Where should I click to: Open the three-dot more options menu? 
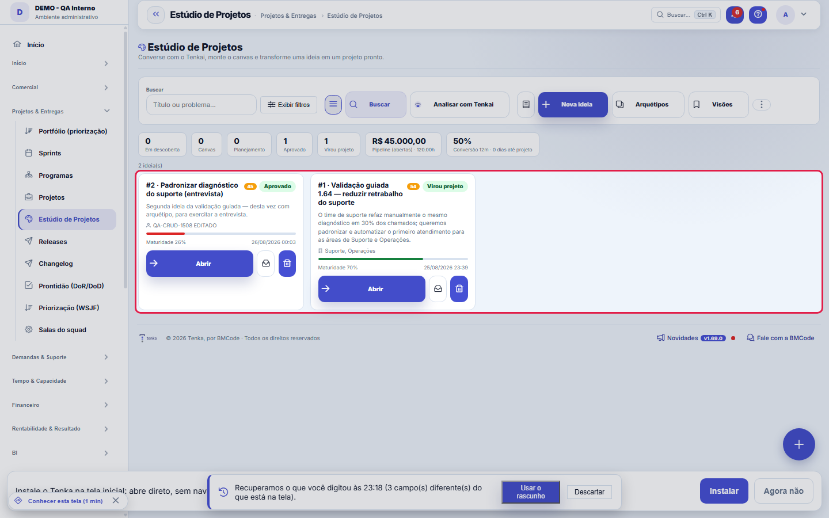pyautogui.click(x=762, y=105)
